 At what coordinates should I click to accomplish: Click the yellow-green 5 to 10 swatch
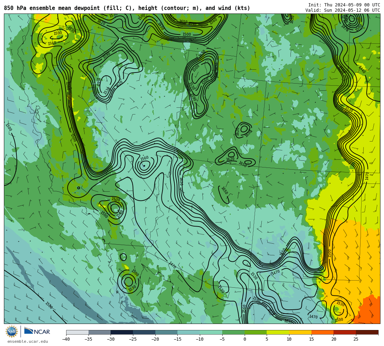point(278,332)
